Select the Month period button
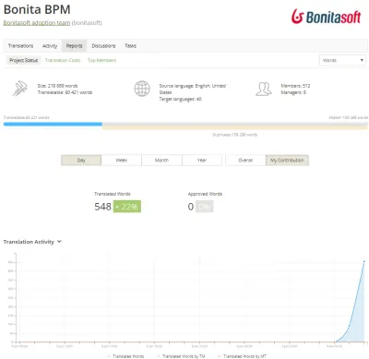This screenshot has height=359, width=369. point(161,161)
